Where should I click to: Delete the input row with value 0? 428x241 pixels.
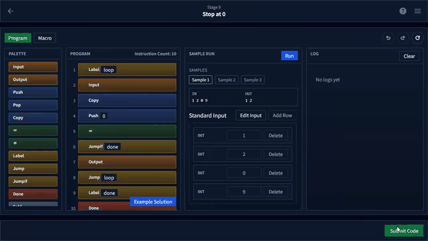pyautogui.click(x=276, y=173)
